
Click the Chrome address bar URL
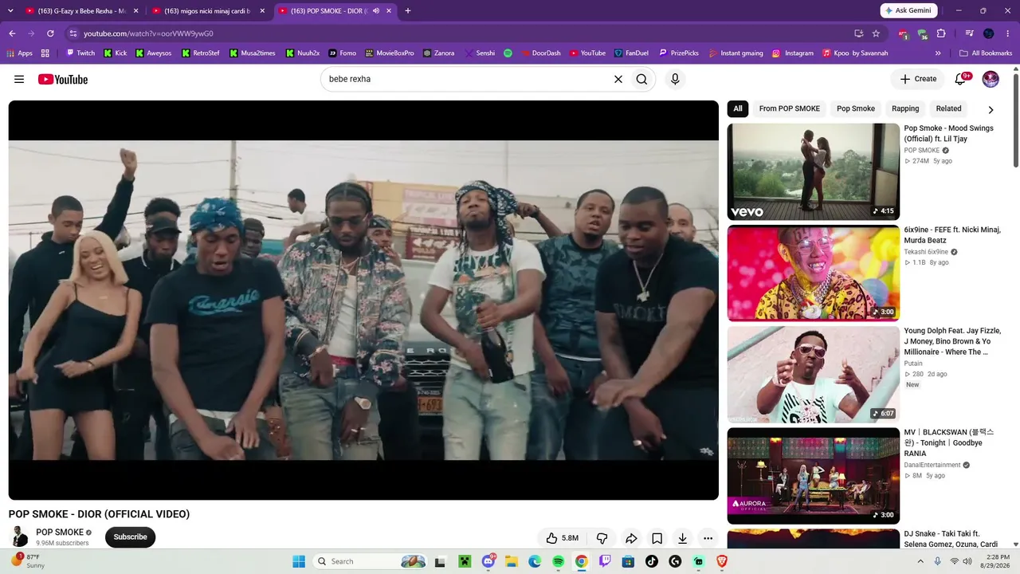pos(148,33)
